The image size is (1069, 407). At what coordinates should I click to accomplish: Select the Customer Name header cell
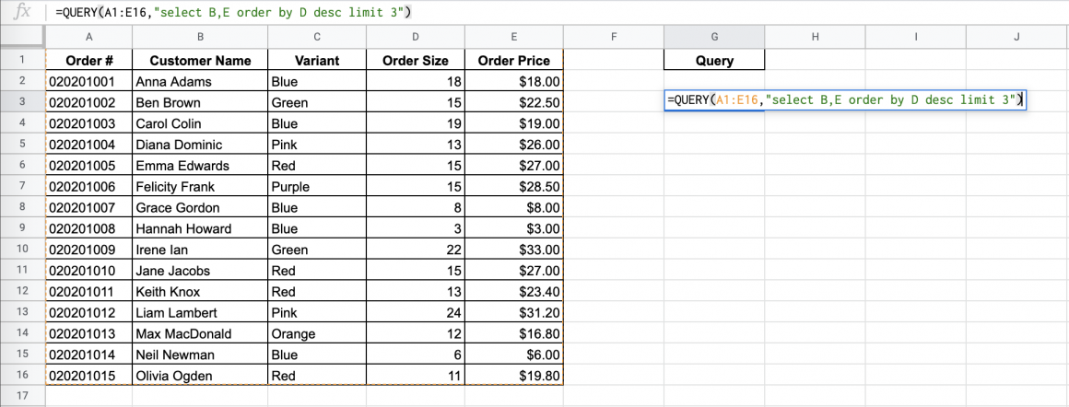200,61
